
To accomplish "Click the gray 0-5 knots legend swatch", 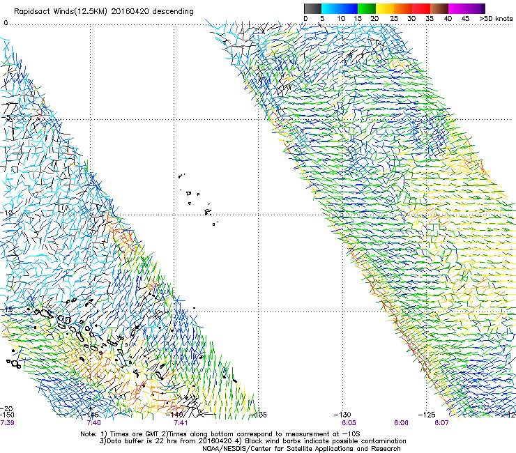I will coord(312,8).
